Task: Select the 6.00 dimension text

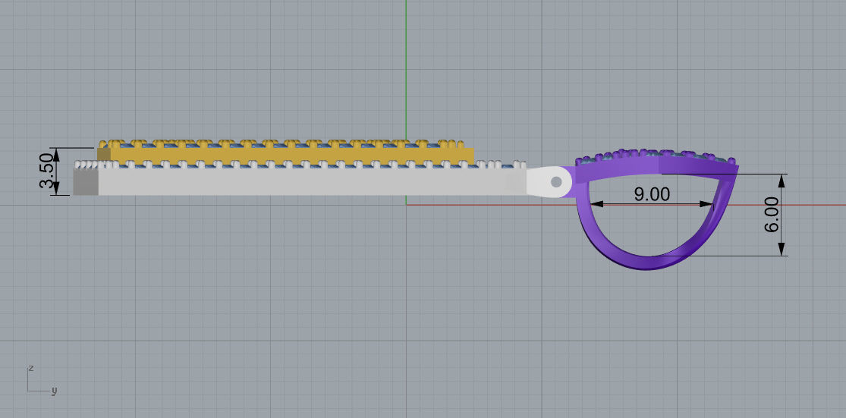Action: pos(772,214)
